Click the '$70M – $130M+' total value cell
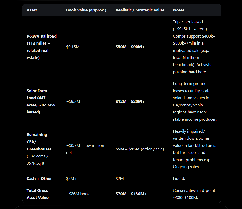This screenshot has height=209, width=242. point(131,194)
